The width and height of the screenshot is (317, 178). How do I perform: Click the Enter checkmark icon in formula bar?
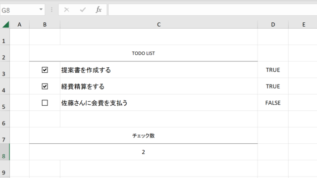(83, 9)
